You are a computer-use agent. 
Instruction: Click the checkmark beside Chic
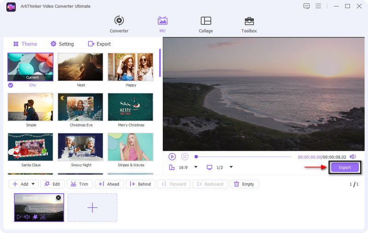tap(11, 85)
